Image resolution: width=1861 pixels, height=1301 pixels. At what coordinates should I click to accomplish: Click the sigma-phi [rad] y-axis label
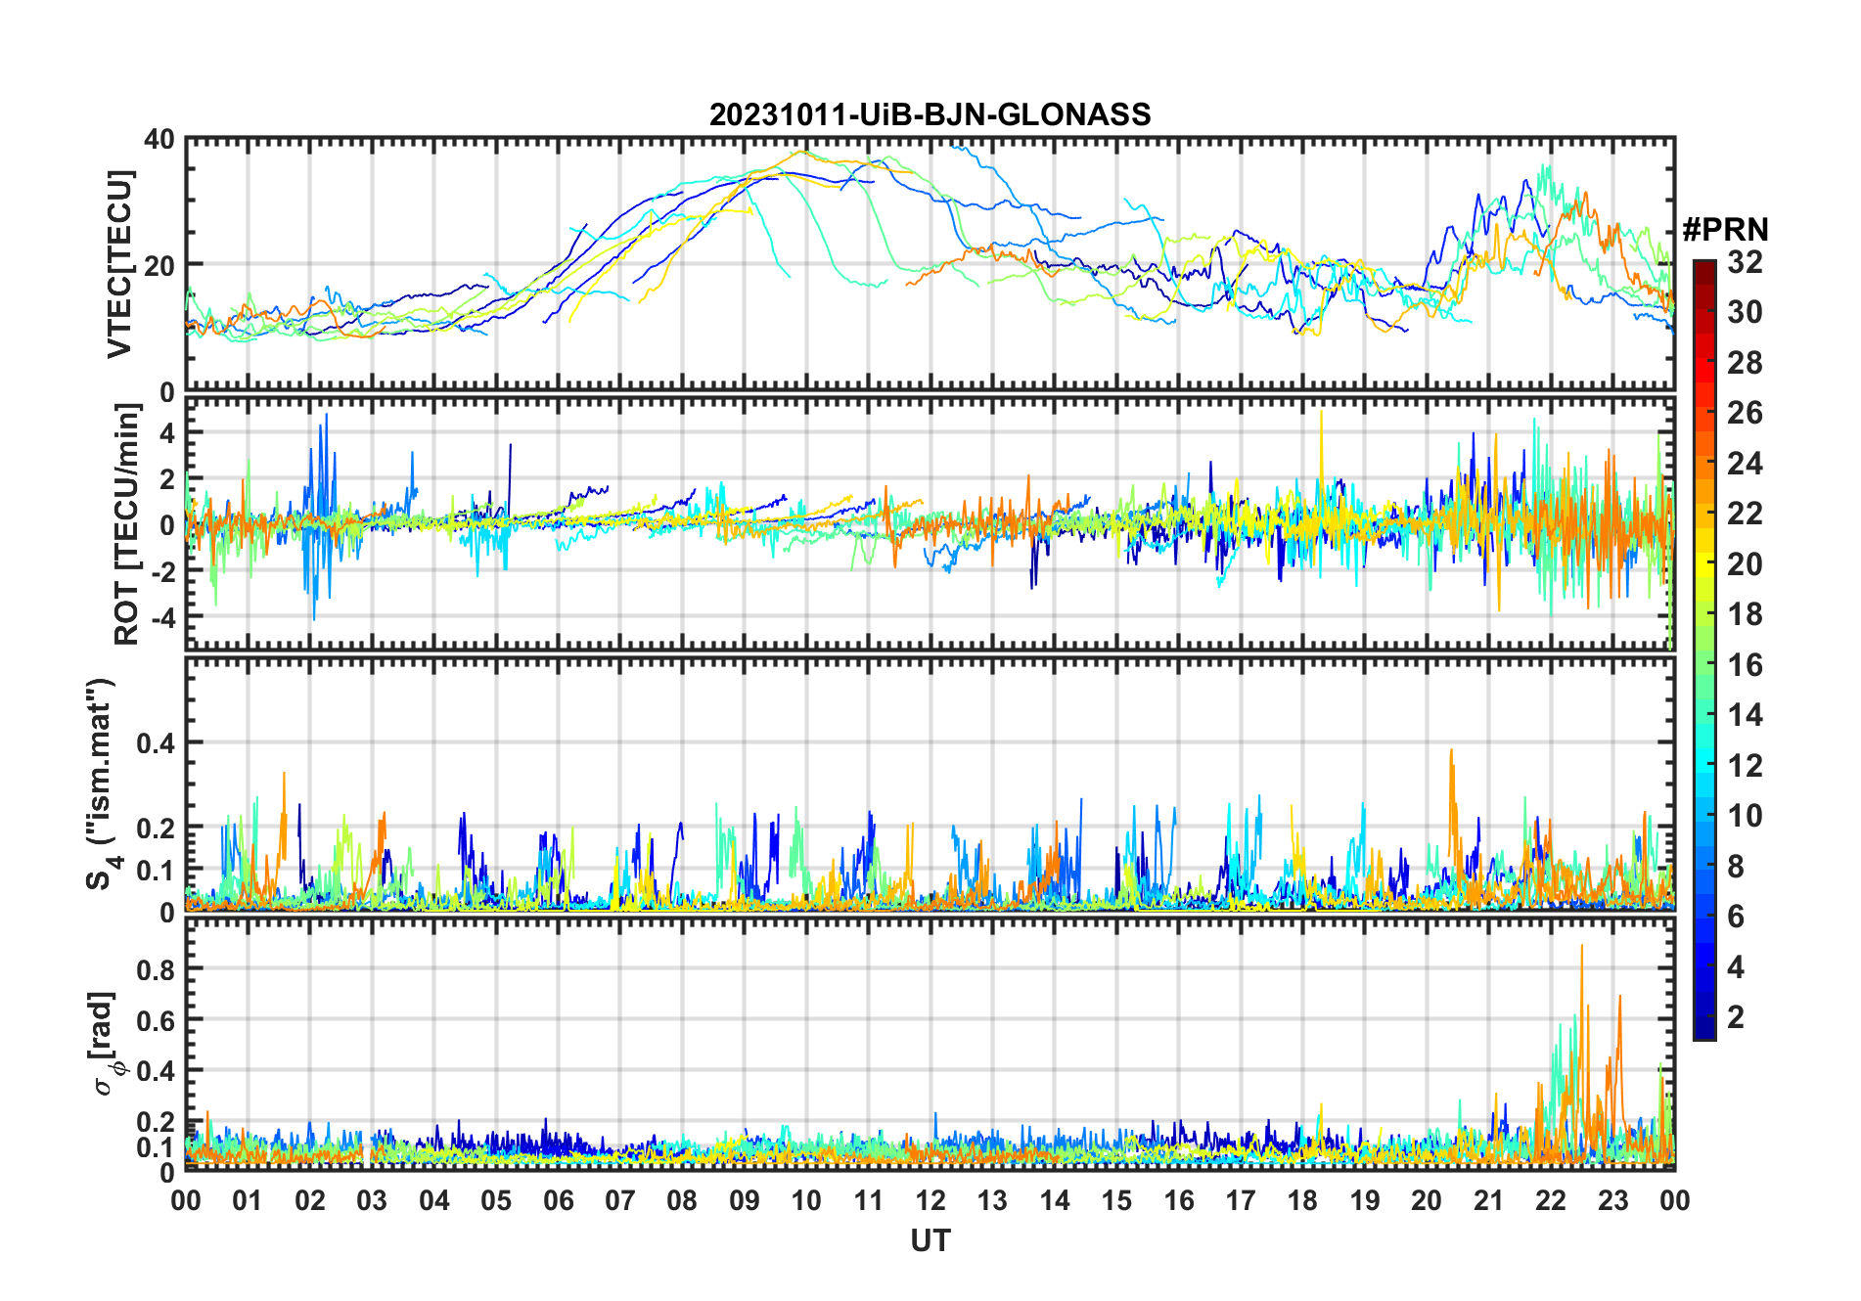coord(104,1044)
